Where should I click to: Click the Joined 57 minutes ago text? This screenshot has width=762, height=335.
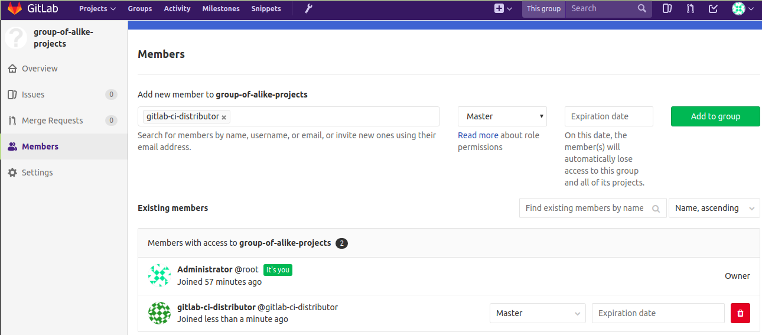[x=219, y=282]
